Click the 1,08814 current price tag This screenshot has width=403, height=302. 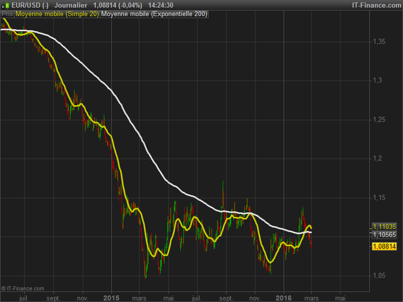(x=384, y=246)
